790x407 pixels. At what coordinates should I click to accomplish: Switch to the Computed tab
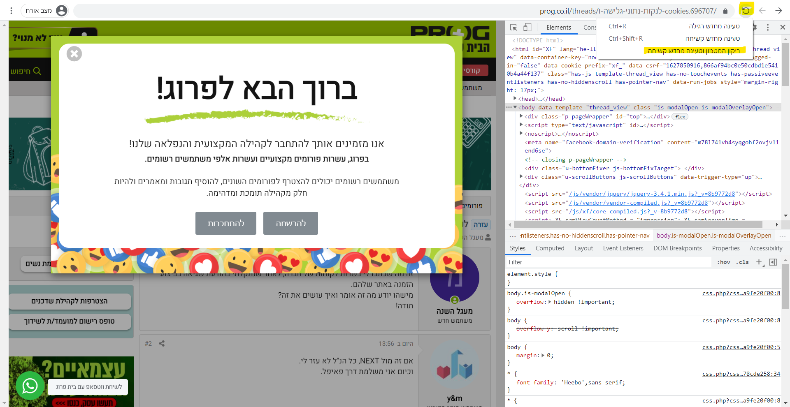click(x=550, y=248)
